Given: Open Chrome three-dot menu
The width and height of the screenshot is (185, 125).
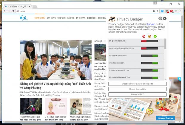Looking at the screenshot, I should coord(181,11).
